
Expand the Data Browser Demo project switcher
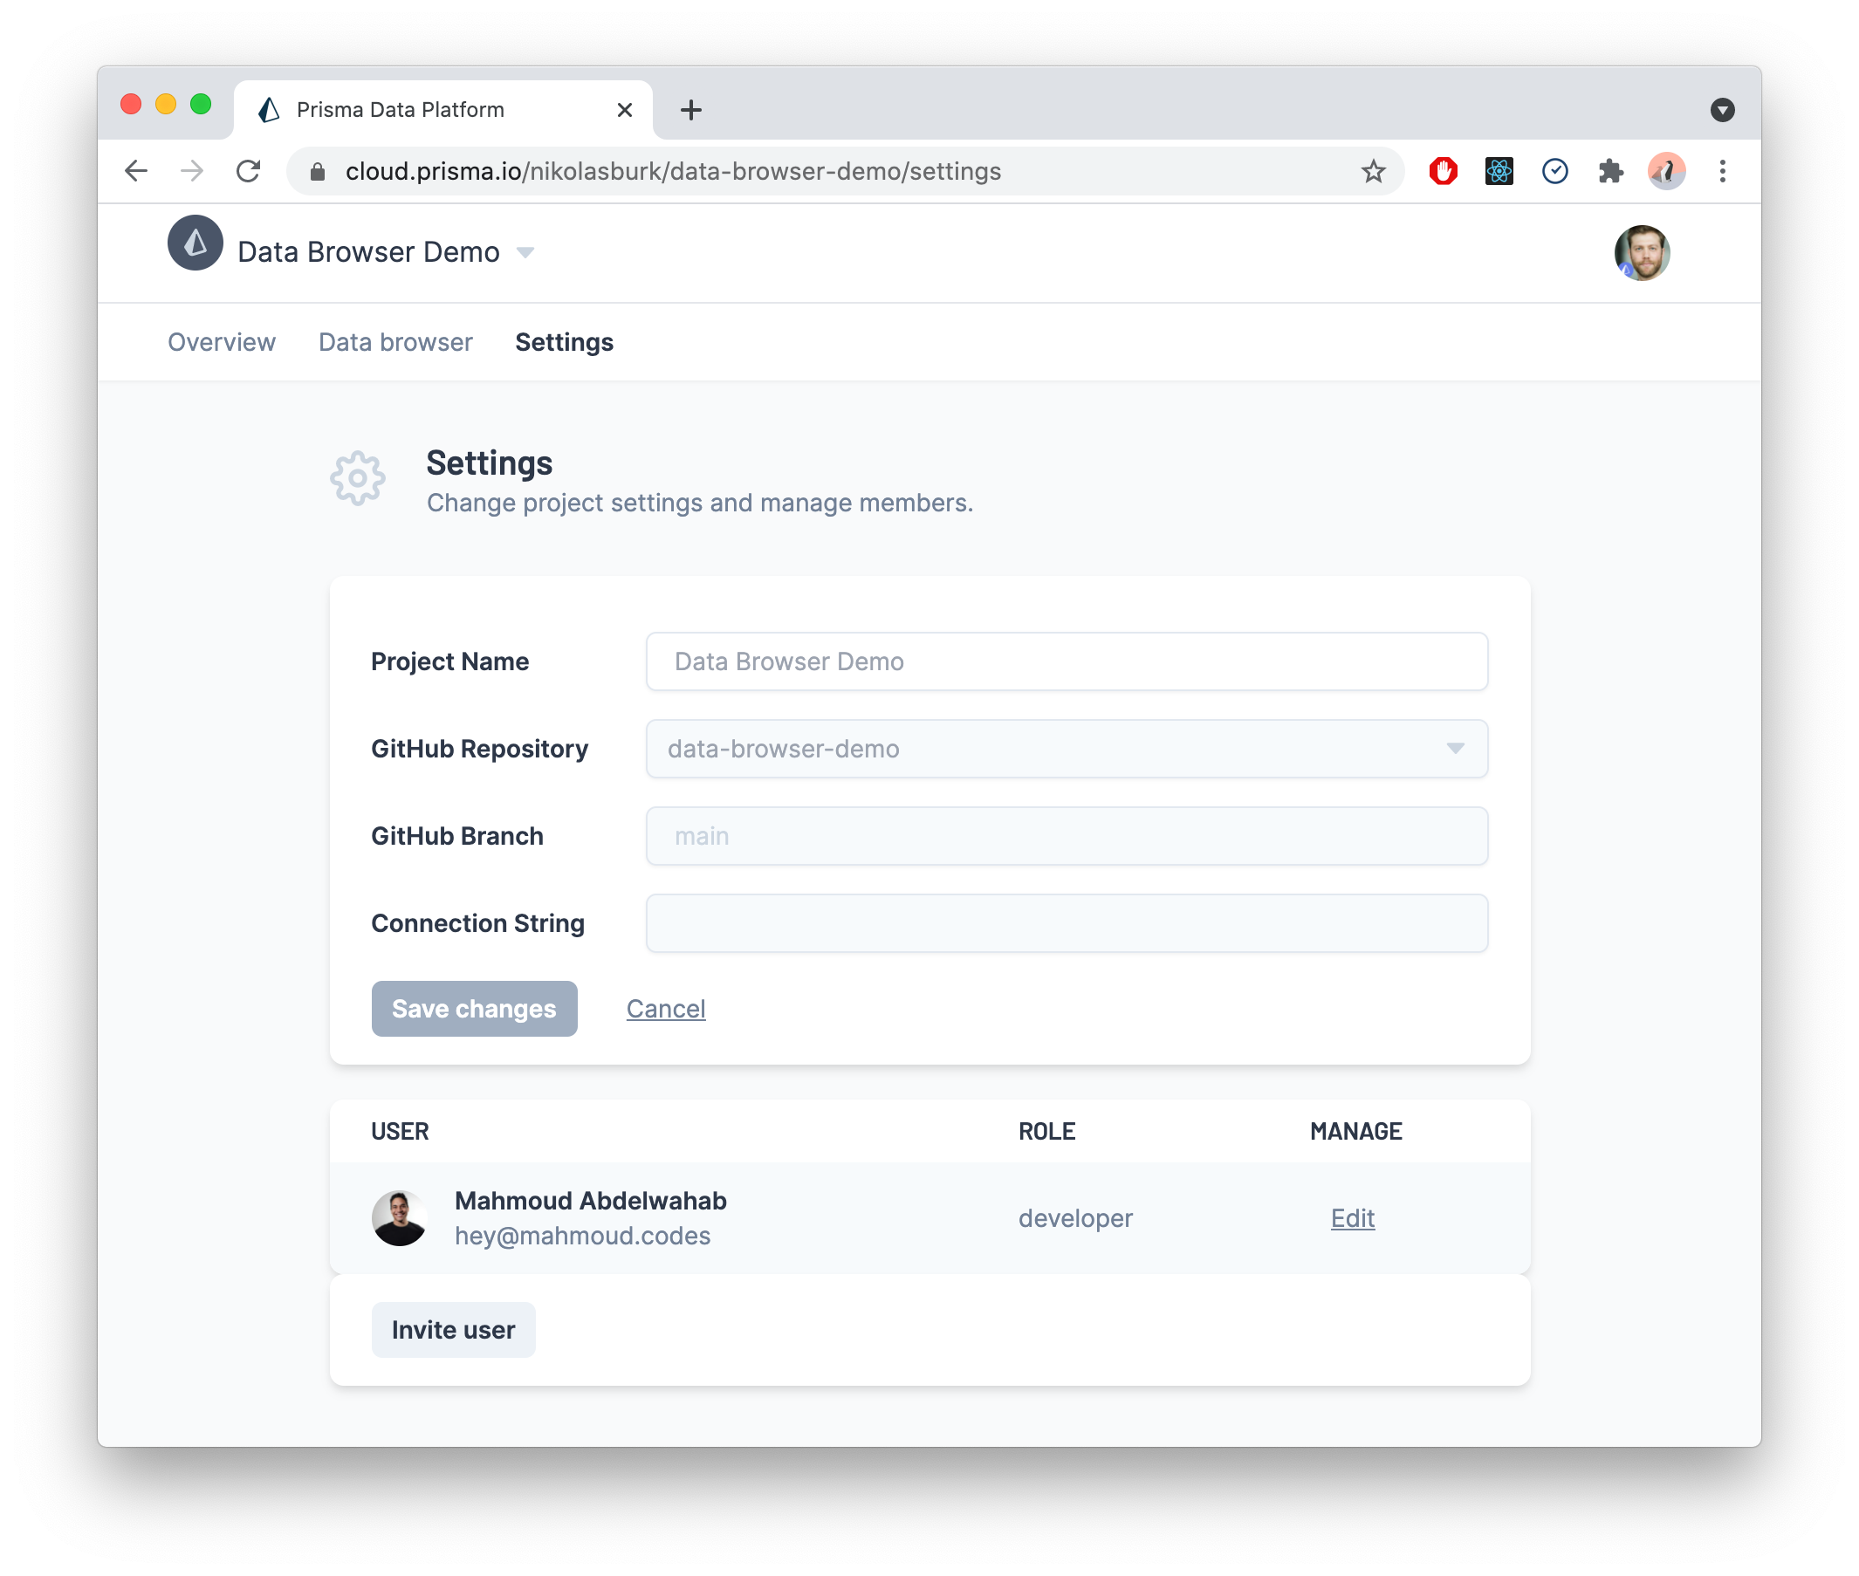[525, 253]
